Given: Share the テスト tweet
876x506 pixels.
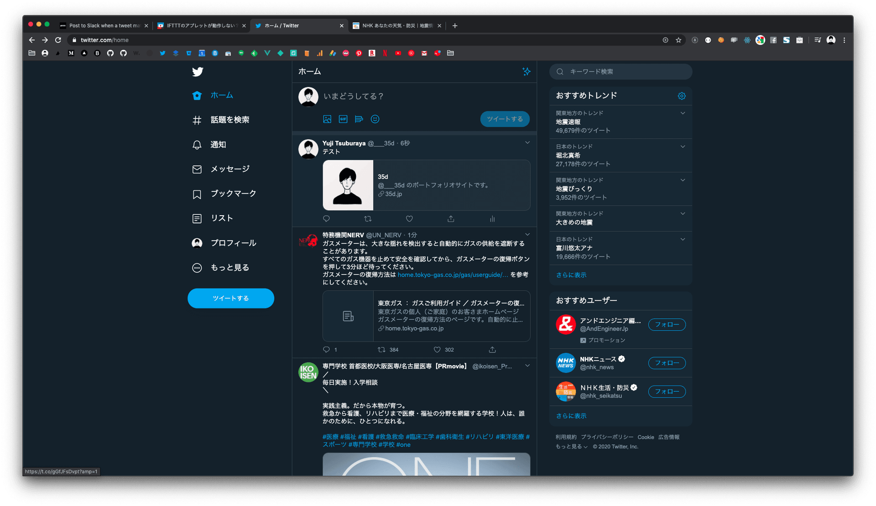Looking at the screenshot, I should tap(451, 219).
